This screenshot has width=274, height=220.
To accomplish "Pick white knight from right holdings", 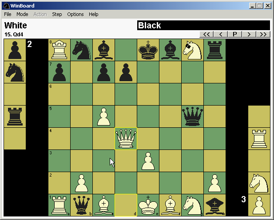I will click(259, 183).
